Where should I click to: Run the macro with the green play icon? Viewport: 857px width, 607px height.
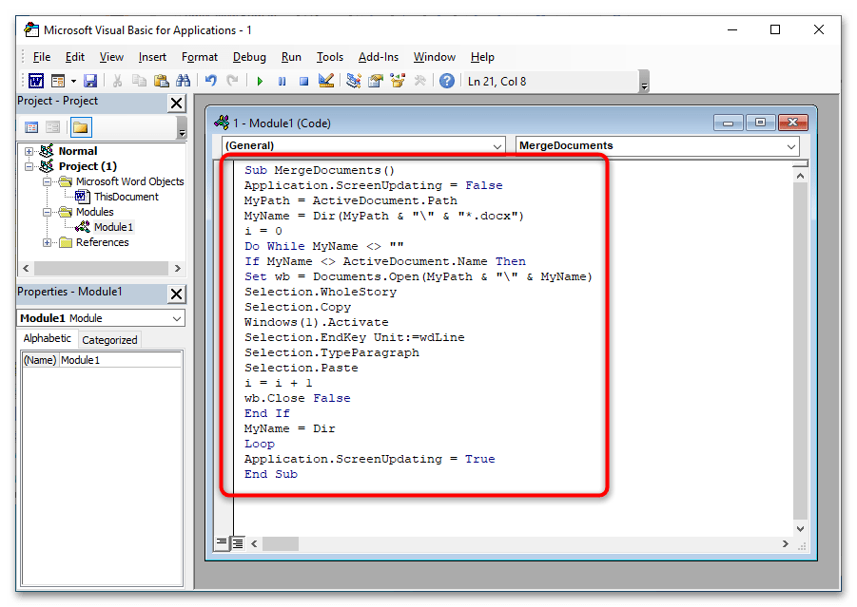(x=260, y=82)
